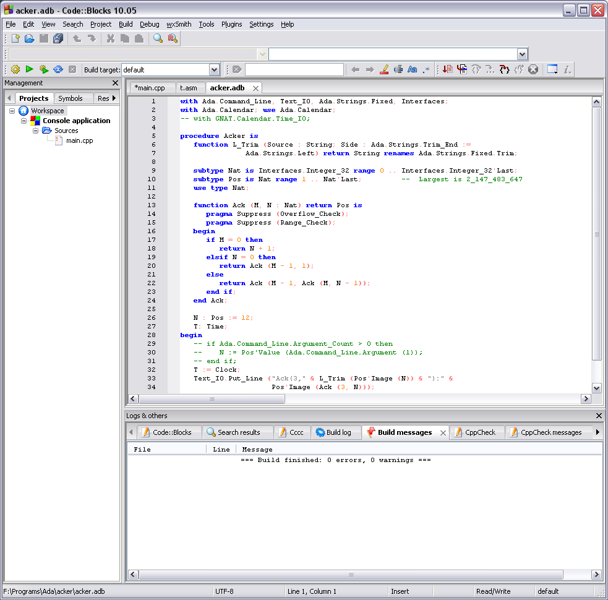Toggle match case (Aa) search option
The width and height of the screenshot is (608, 600).
tap(412, 70)
